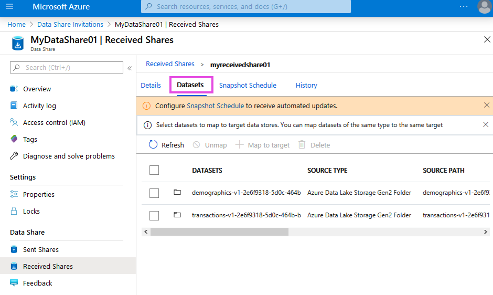Click scrollbar right arrow in datasets table
This screenshot has height=295, width=493.
point(486,231)
